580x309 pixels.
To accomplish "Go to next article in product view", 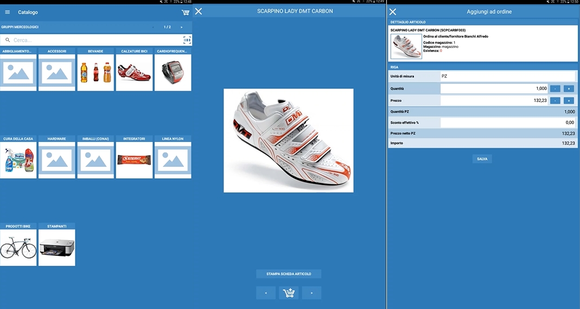I will [x=311, y=293].
